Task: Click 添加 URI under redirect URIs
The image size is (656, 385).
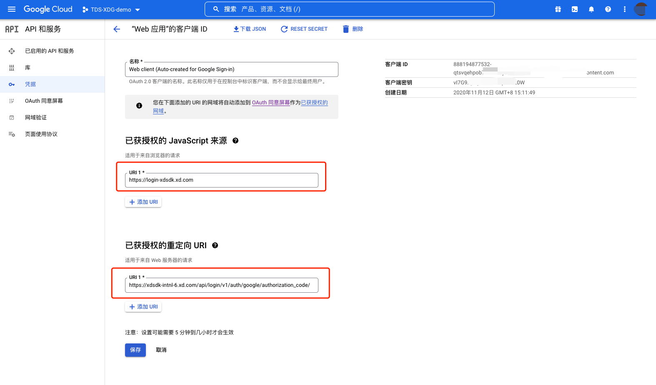Action: (143, 307)
